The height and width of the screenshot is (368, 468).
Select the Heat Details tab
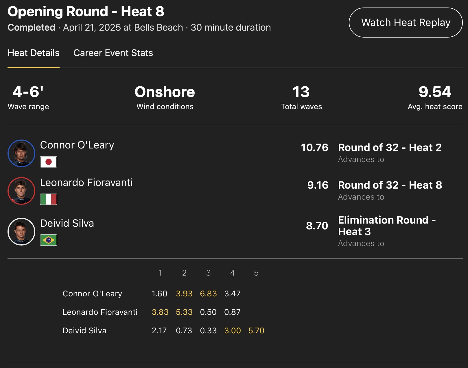tap(34, 53)
